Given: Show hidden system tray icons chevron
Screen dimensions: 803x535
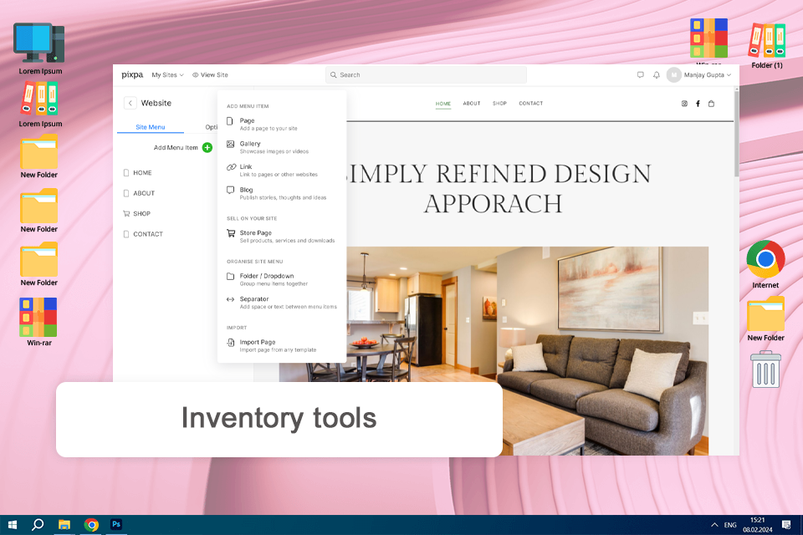Looking at the screenshot, I should coord(714,525).
